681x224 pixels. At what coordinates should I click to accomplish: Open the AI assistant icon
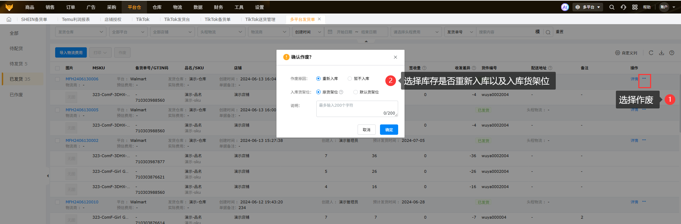(565, 7)
